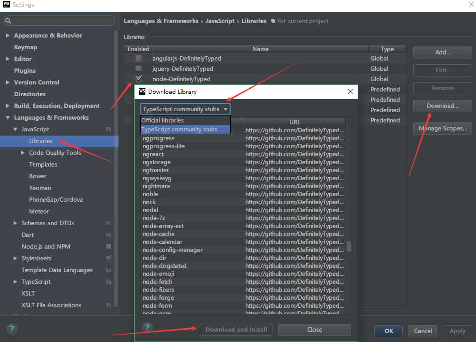Viewport: 476px width, 342px height.
Task: Expand the Version Control section
Action: pos(8,82)
